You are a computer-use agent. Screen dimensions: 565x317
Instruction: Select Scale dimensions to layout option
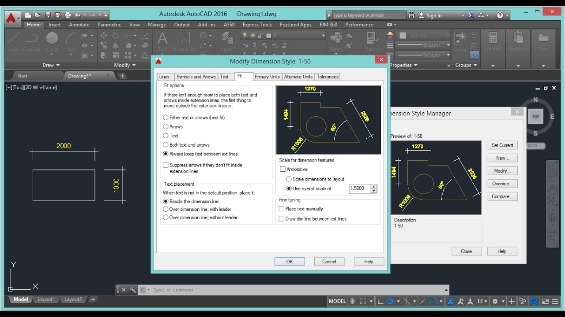coord(315,179)
